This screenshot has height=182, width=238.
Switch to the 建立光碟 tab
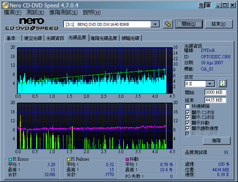click(33, 38)
